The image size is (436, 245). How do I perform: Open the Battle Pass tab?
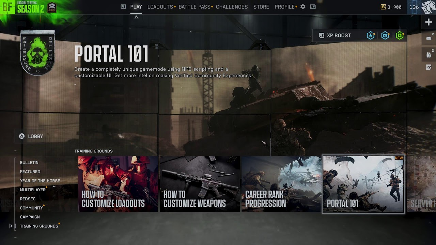click(x=194, y=7)
